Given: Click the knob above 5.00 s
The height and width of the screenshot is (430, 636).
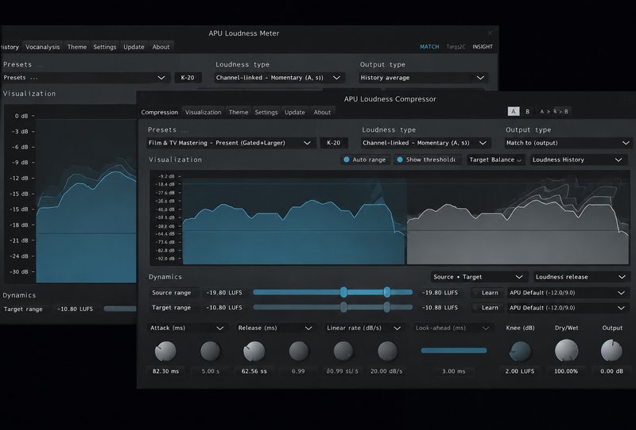Looking at the screenshot, I should click(211, 351).
